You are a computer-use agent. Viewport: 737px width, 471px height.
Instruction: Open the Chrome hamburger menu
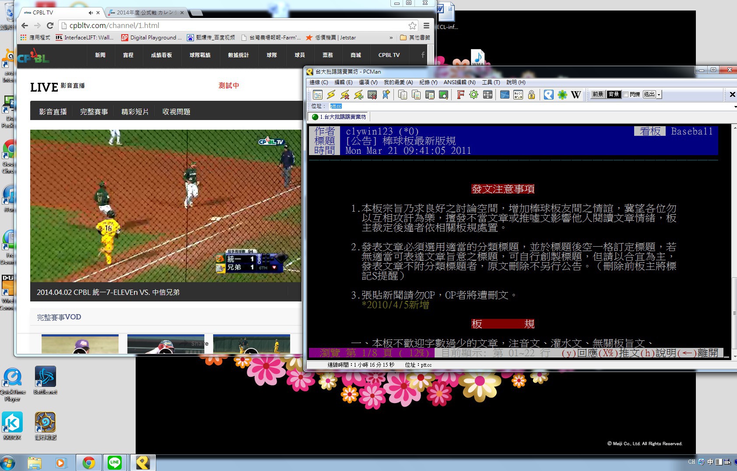point(426,25)
